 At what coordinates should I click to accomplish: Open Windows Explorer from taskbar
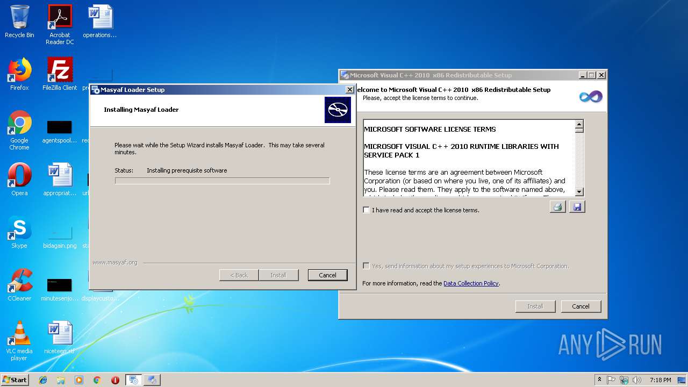61,380
